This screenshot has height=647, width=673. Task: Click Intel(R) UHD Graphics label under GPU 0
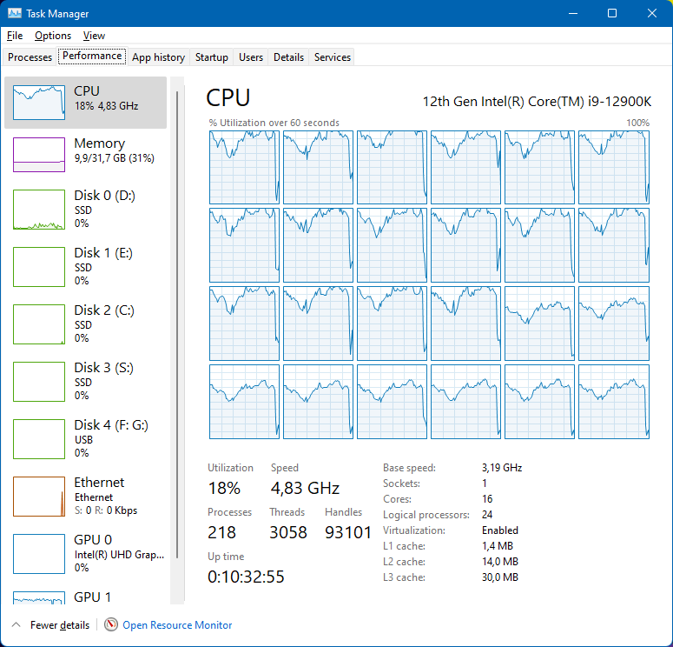[x=119, y=555]
